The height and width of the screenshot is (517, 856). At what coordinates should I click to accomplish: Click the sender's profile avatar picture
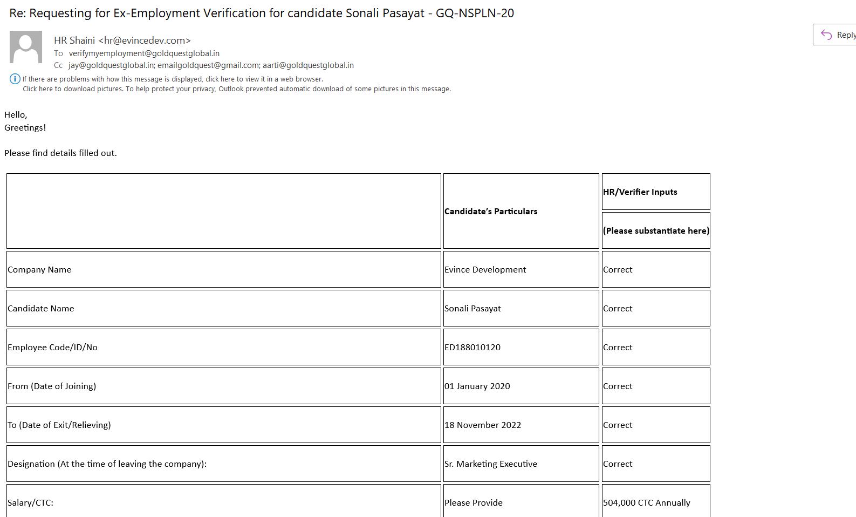coord(26,47)
